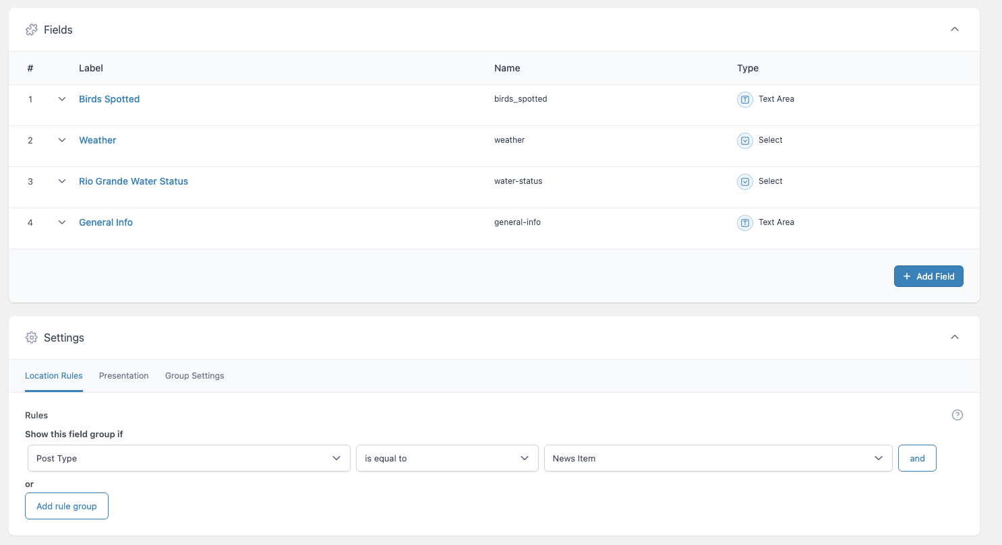Open the News Item value dropdown

coord(717,458)
